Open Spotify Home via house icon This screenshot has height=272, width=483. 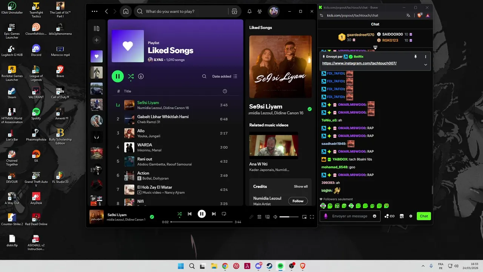click(x=126, y=11)
